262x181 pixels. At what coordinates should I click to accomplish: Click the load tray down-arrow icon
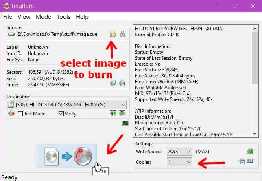[122, 113]
